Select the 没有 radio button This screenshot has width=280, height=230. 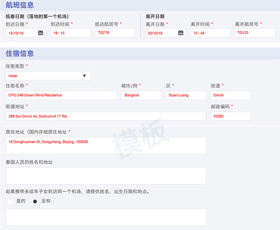pyautogui.click(x=35, y=201)
